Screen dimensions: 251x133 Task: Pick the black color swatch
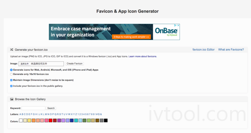106,120
